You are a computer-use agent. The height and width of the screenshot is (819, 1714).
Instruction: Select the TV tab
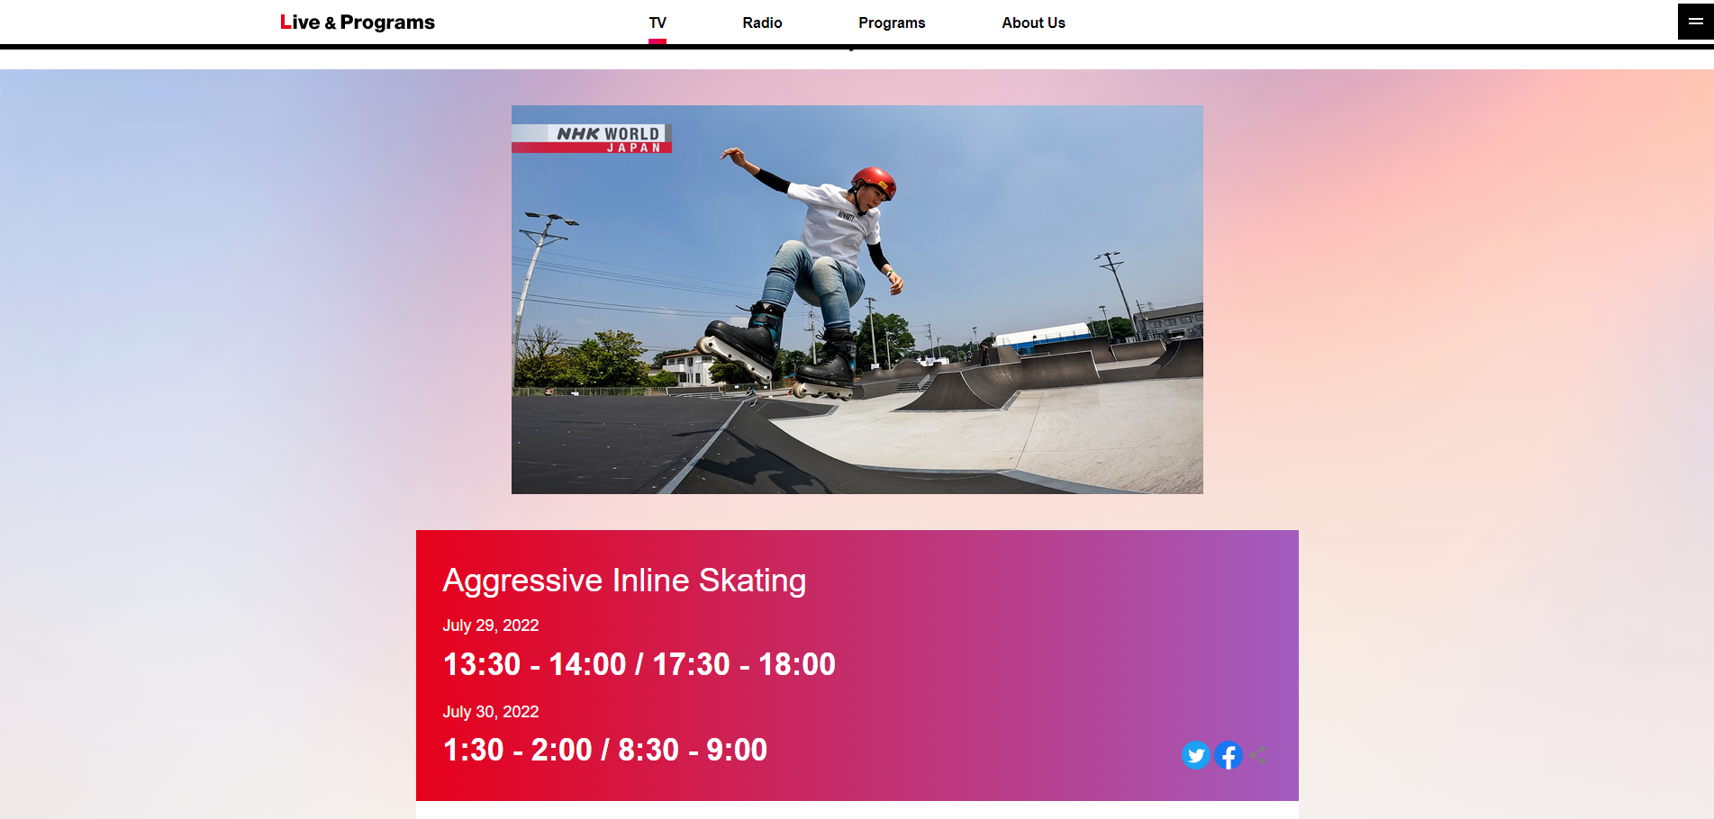[657, 23]
